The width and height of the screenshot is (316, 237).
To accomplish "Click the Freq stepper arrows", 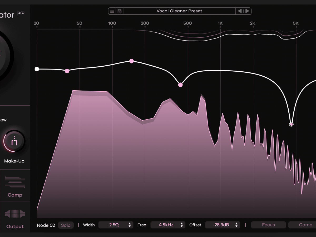I will pyautogui.click(x=182, y=225).
